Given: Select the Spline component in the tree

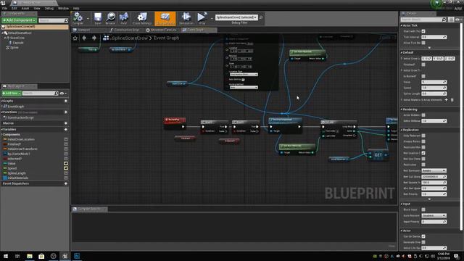Looking at the screenshot, I should (14, 47).
